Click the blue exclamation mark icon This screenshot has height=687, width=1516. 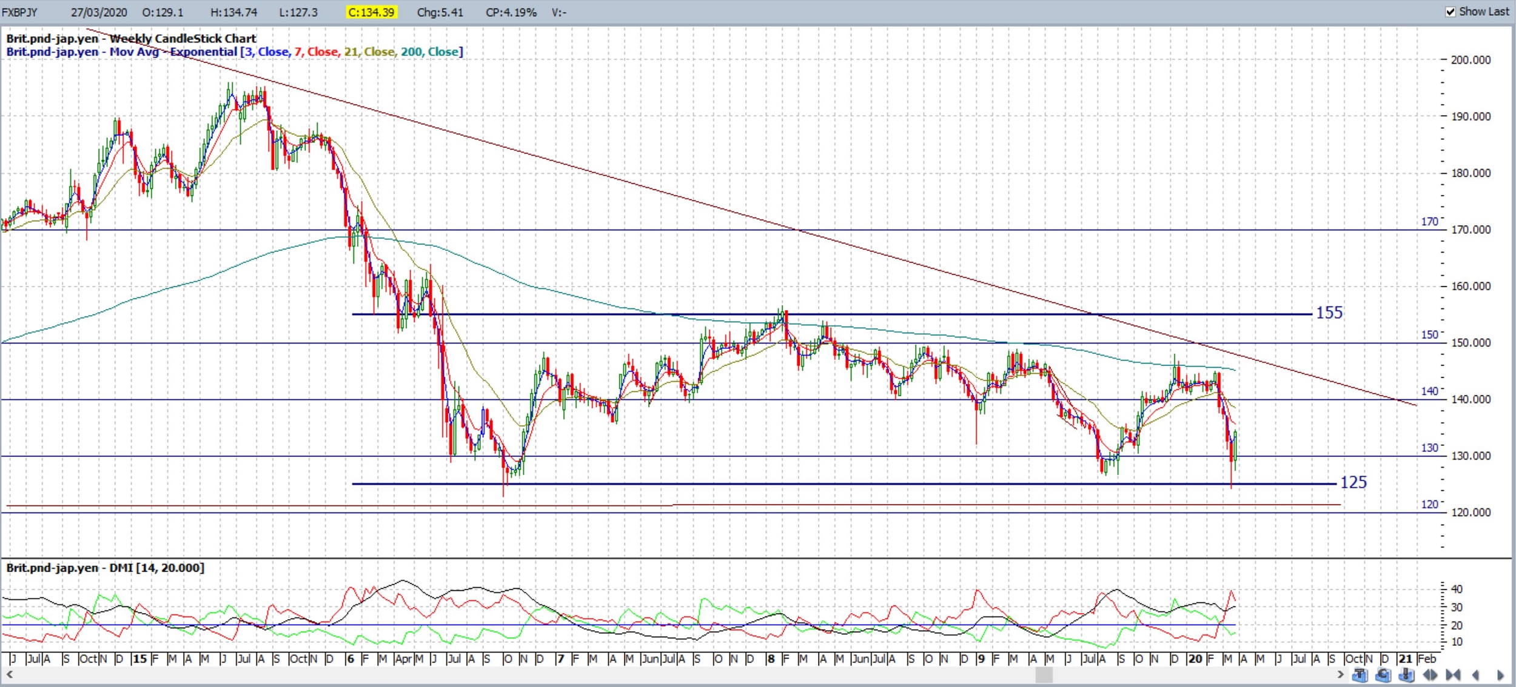click(x=1407, y=675)
